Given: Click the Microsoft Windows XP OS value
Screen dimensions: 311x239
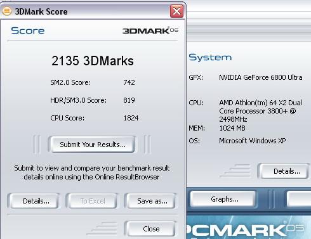Looking at the screenshot, I should 253,141.
